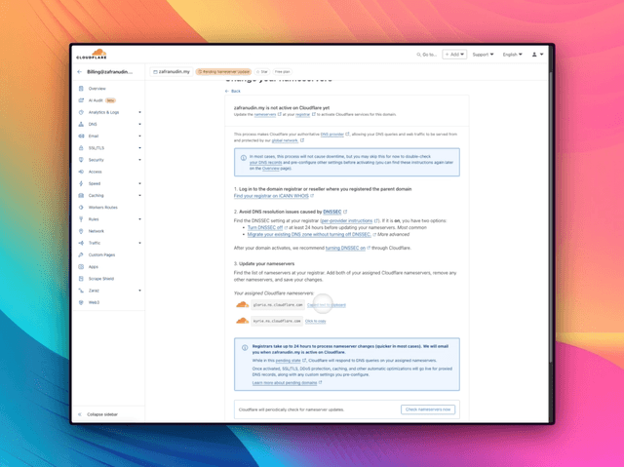Click the Caching sidebar icon

[81, 195]
